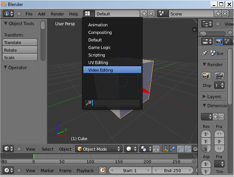This screenshot has width=234, height=177.
Task: Collapse the Info header menus
Action: (x=19, y=14)
